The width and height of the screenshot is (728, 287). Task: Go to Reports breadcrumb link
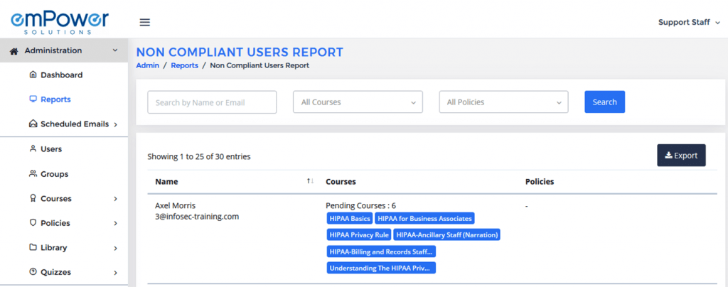tap(184, 65)
